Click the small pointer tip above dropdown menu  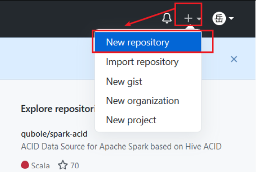click(190, 28)
